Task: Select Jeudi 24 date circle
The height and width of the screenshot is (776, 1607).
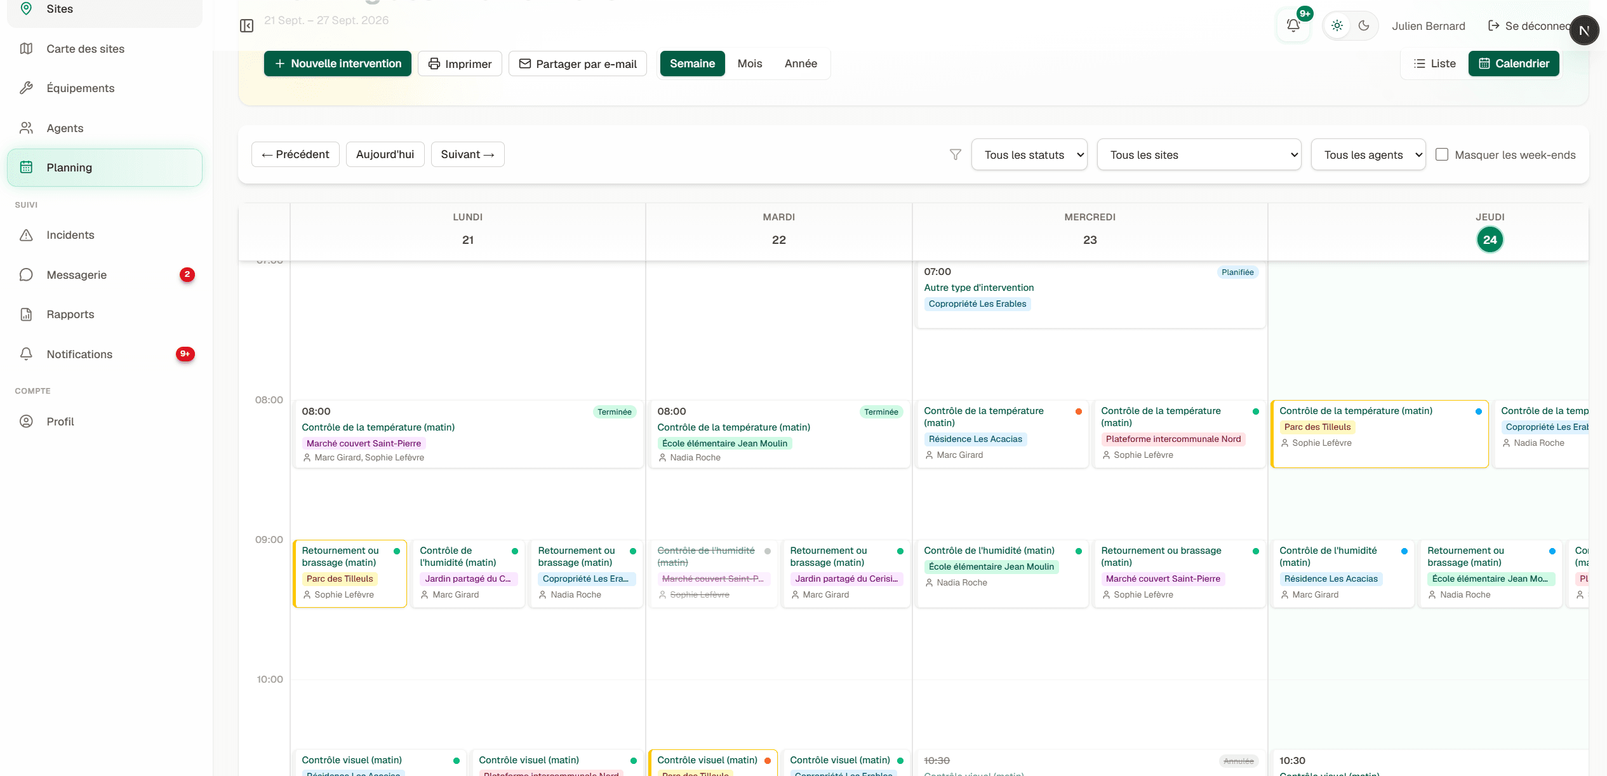Action: [1490, 239]
